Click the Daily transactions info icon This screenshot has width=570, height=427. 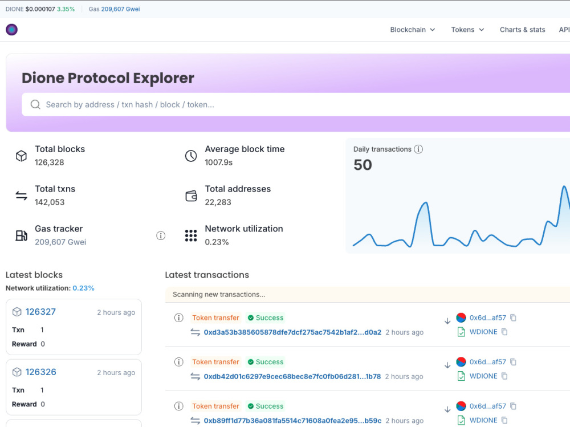(x=418, y=149)
